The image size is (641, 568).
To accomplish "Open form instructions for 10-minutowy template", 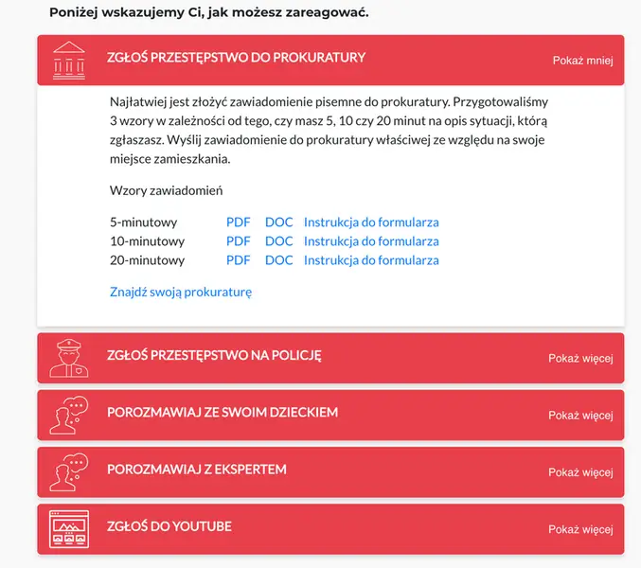I will 371,241.
